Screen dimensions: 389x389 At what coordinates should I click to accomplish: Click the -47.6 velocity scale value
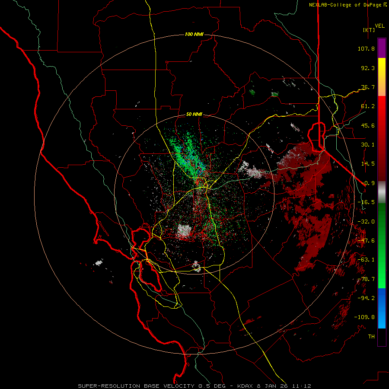366,241
